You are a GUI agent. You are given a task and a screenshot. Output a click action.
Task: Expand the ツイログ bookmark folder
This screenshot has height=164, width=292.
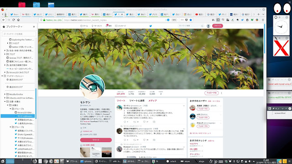[7, 43]
